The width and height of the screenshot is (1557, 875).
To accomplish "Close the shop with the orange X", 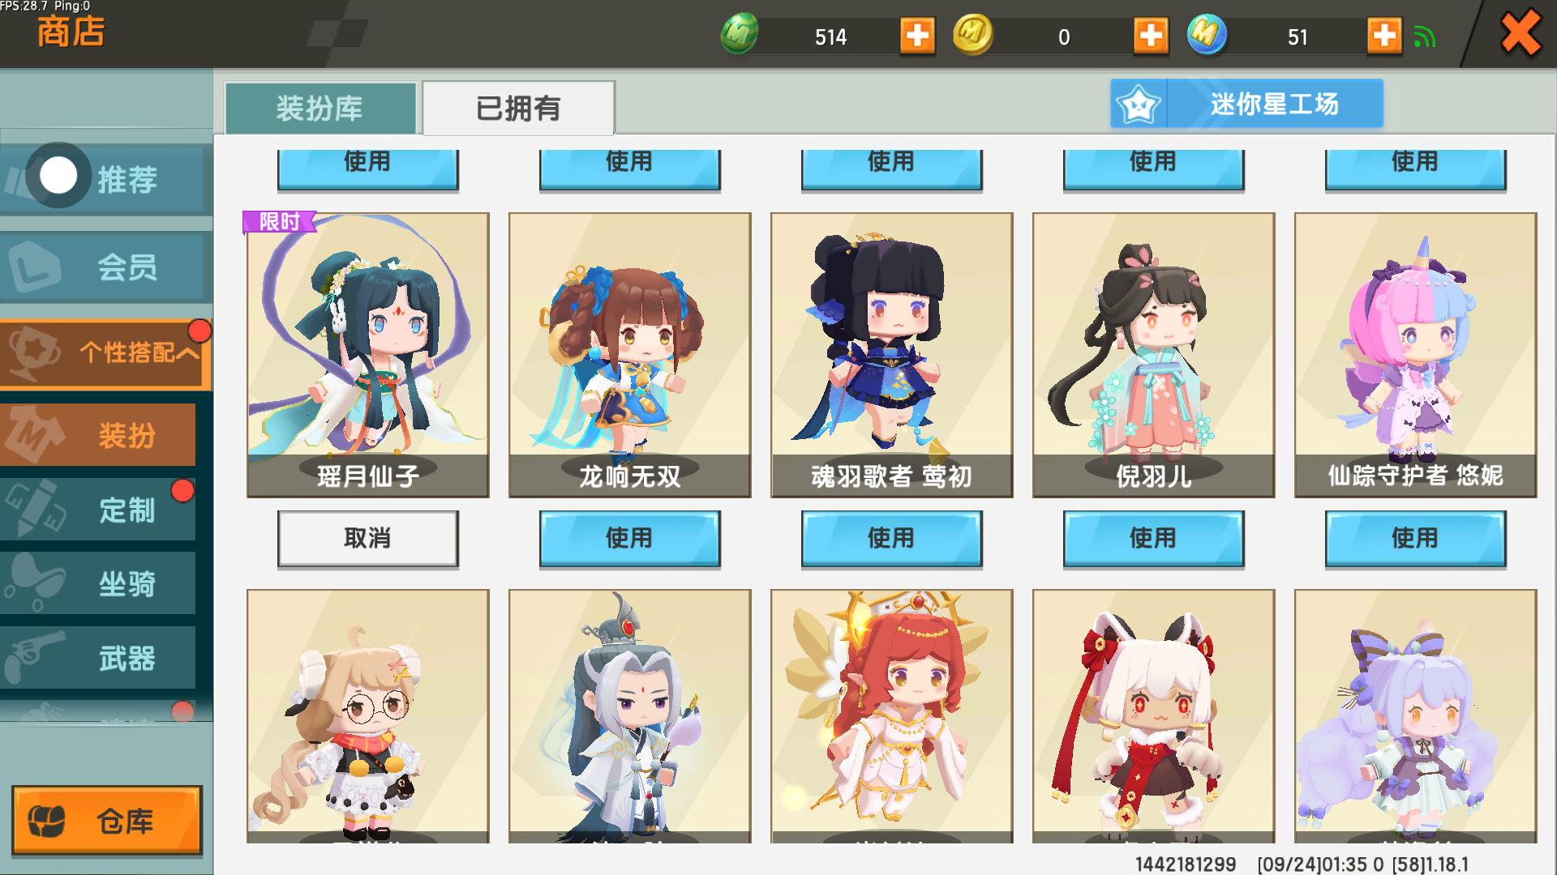I will [1521, 33].
